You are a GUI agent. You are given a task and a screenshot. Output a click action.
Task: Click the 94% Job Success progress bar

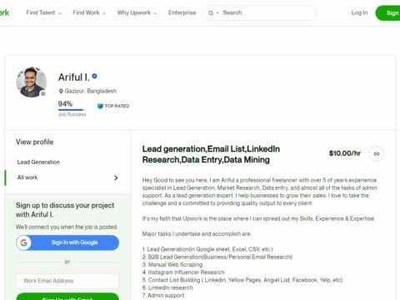pos(72,110)
